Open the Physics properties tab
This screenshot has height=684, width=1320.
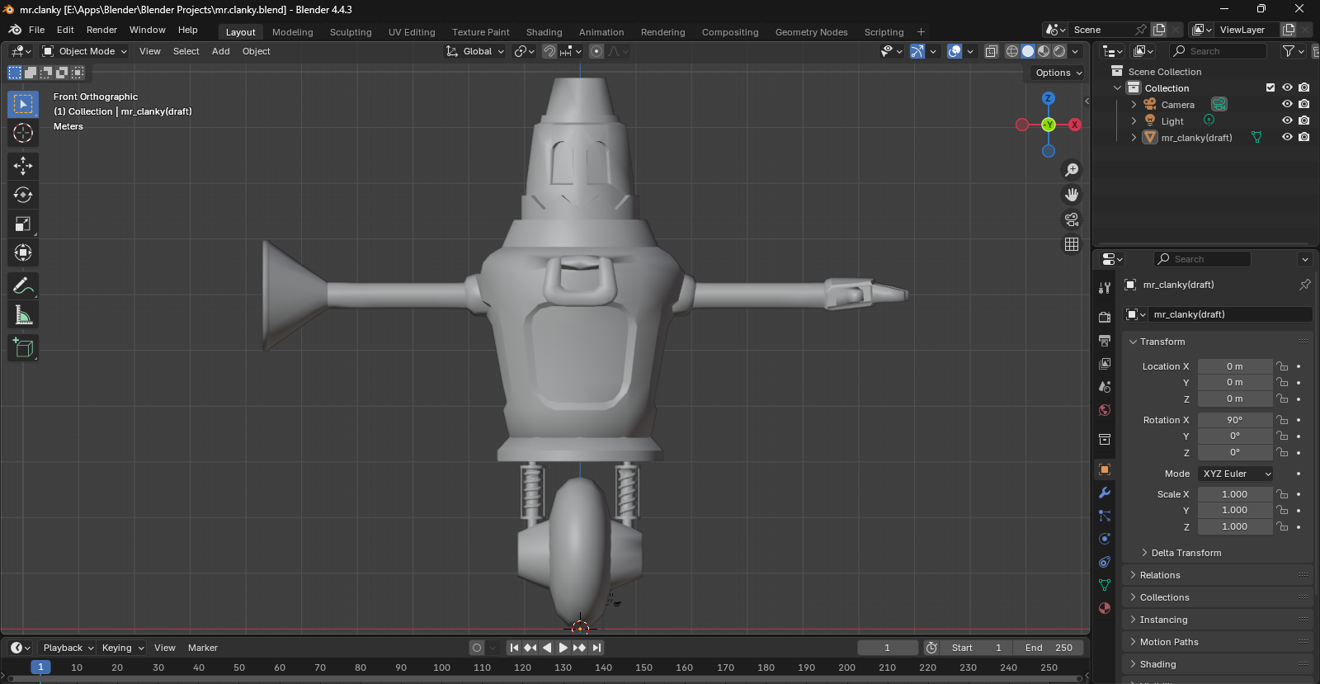point(1105,539)
